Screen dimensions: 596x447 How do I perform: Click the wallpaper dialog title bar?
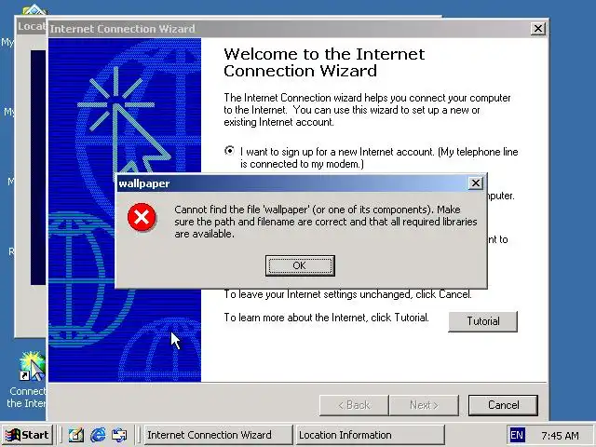(x=292, y=183)
